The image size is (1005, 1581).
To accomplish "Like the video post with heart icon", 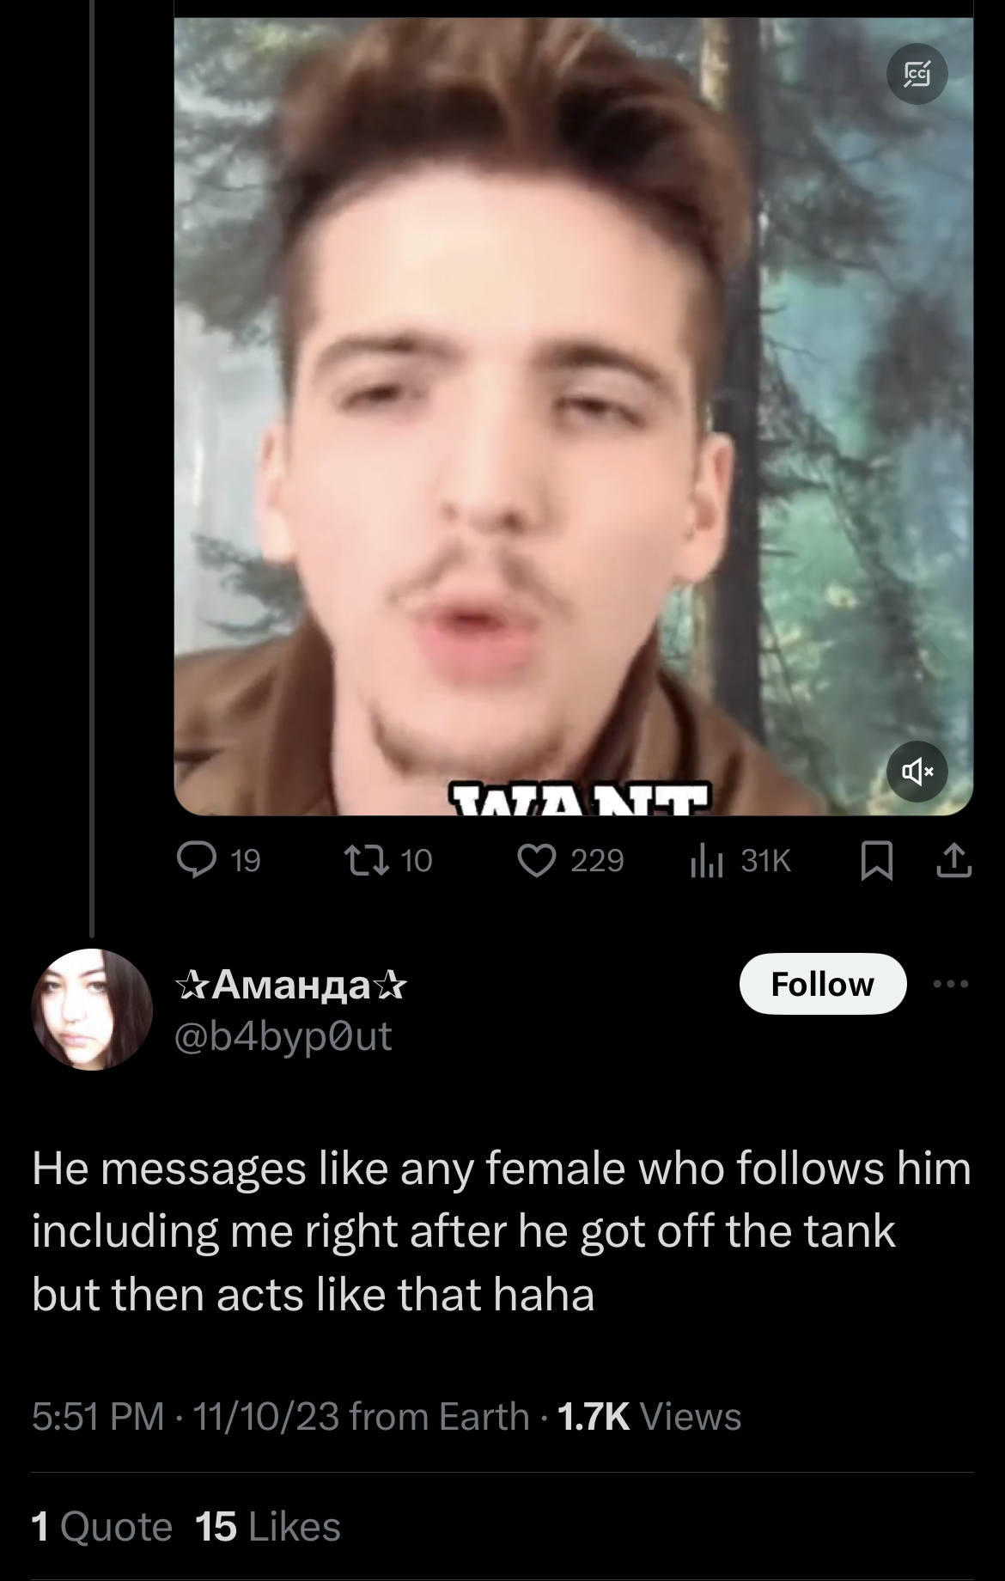I will pyautogui.click(x=538, y=860).
